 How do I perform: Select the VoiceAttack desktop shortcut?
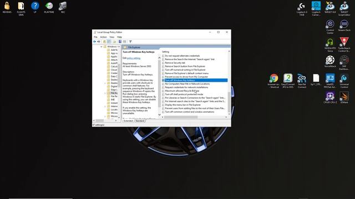tap(330, 61)
